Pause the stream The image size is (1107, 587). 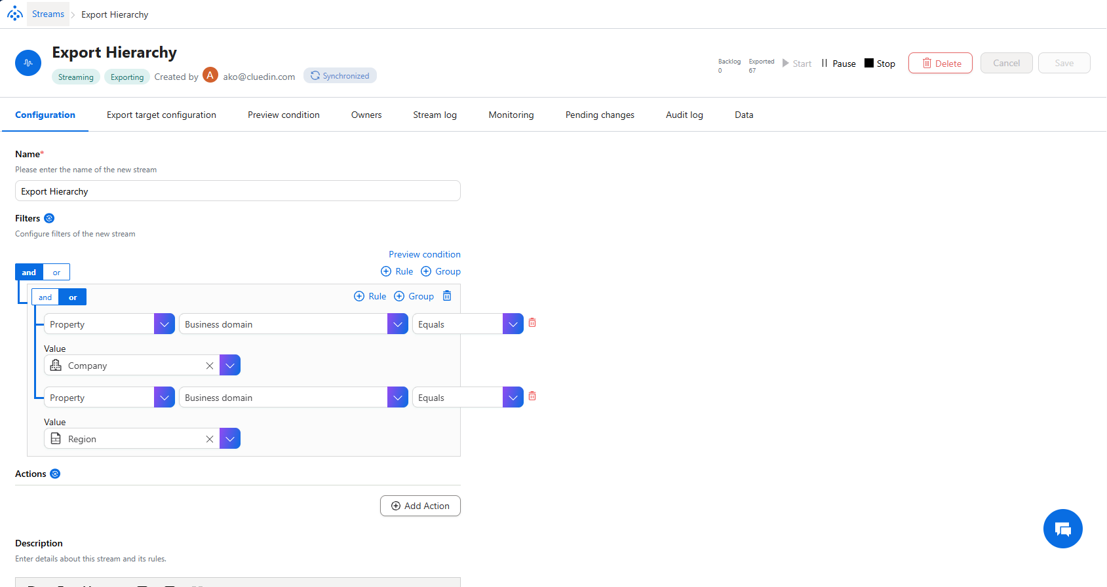click(x=838, y=64)
